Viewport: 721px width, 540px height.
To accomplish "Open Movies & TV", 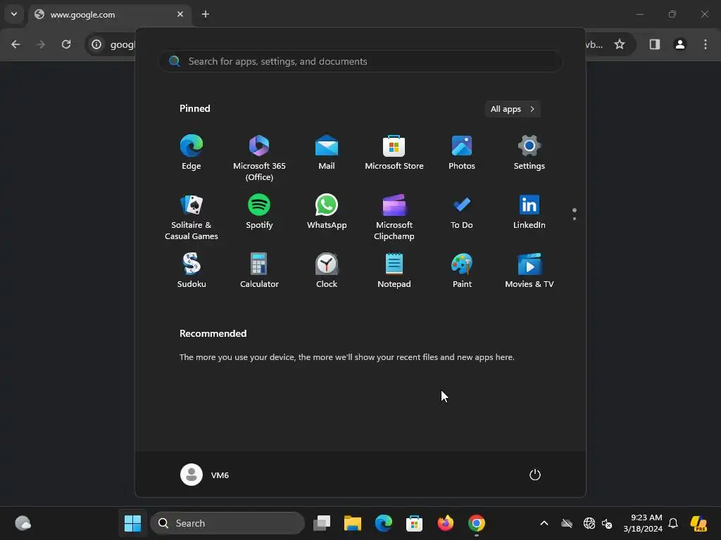I will click(x=529, y=271).
